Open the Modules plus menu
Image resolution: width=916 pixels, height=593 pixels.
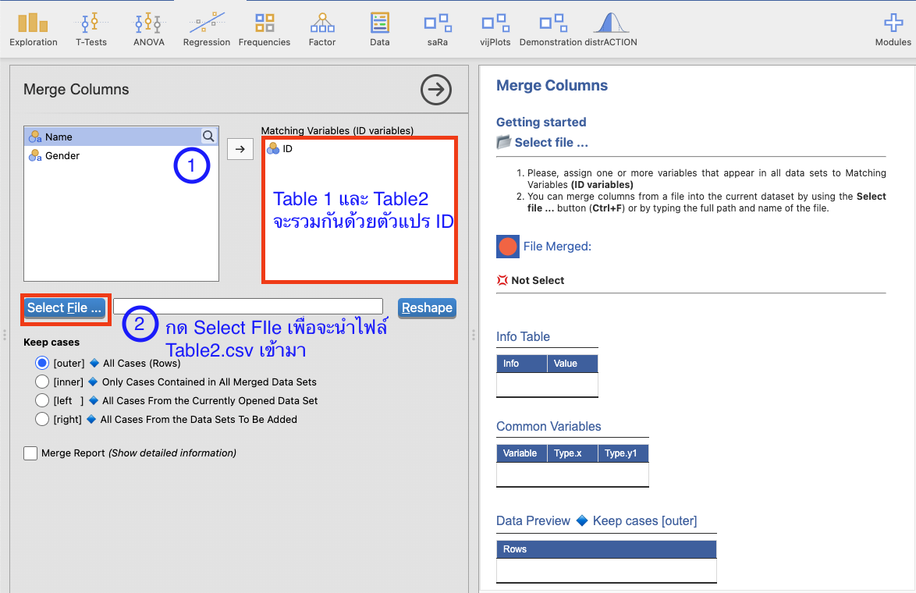point(893,29)
